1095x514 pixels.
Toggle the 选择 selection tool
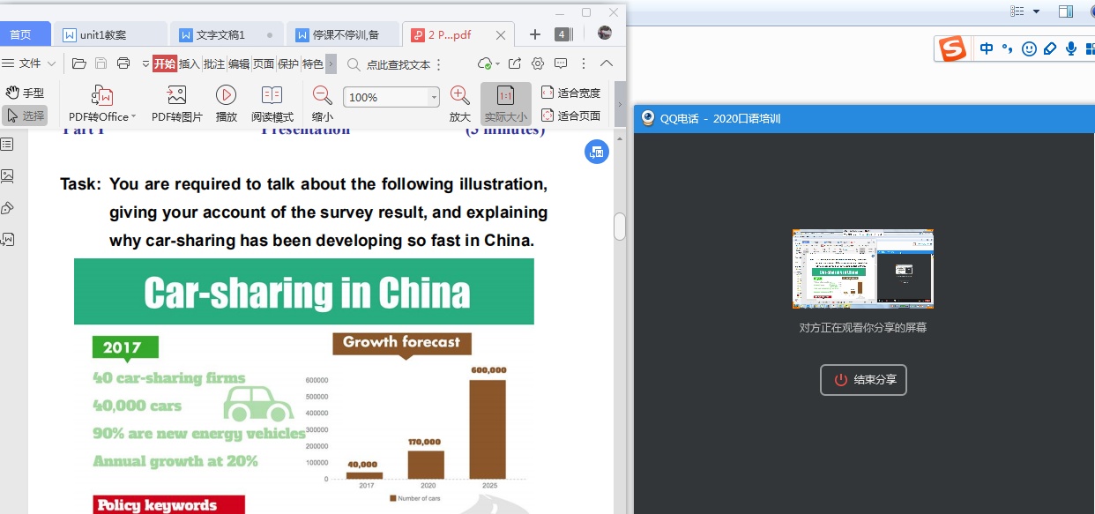[x=25, y=115]
